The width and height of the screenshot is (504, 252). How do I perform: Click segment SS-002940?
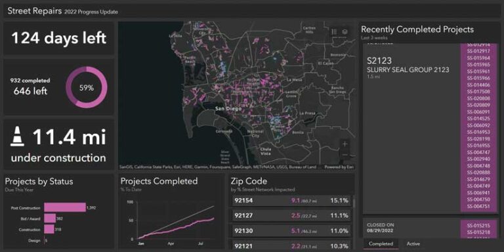point(478,159)
